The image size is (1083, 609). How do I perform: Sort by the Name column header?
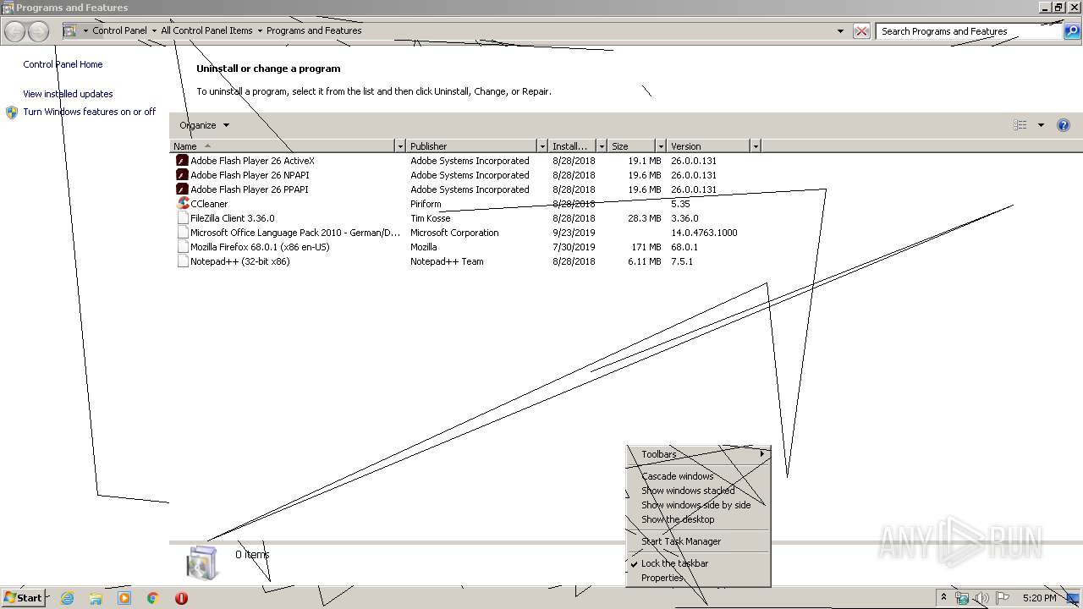(282, 146)
